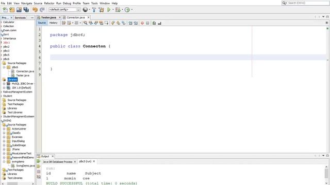
Task: Open the Debug menu
Action: click(x=67, y=3)
